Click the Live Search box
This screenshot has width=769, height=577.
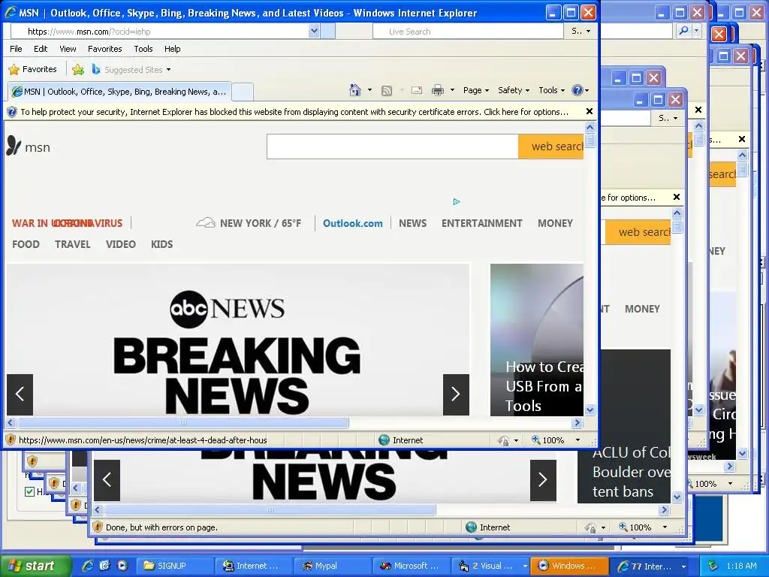coord(469,32)
